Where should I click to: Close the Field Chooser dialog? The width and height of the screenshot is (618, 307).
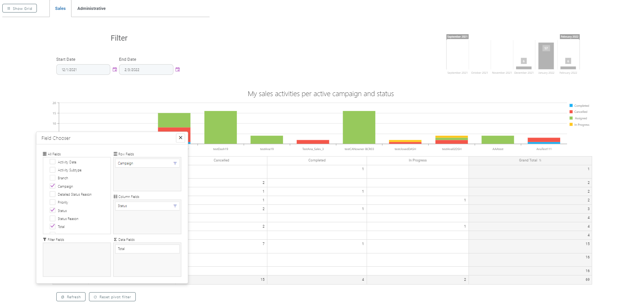(x=181, y=138)
